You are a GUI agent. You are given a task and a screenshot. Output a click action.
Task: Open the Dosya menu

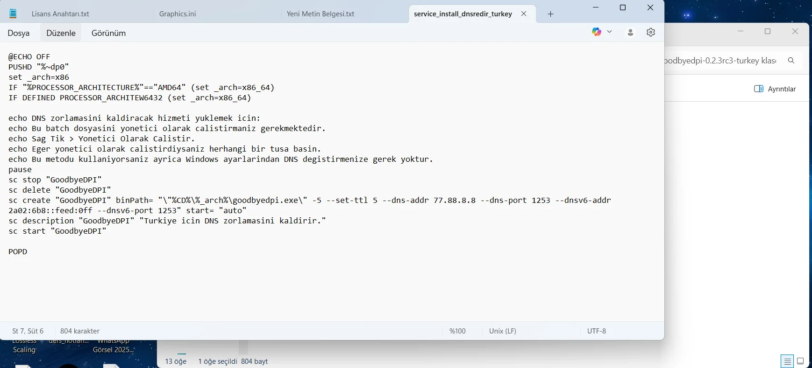tap(19, 33)
